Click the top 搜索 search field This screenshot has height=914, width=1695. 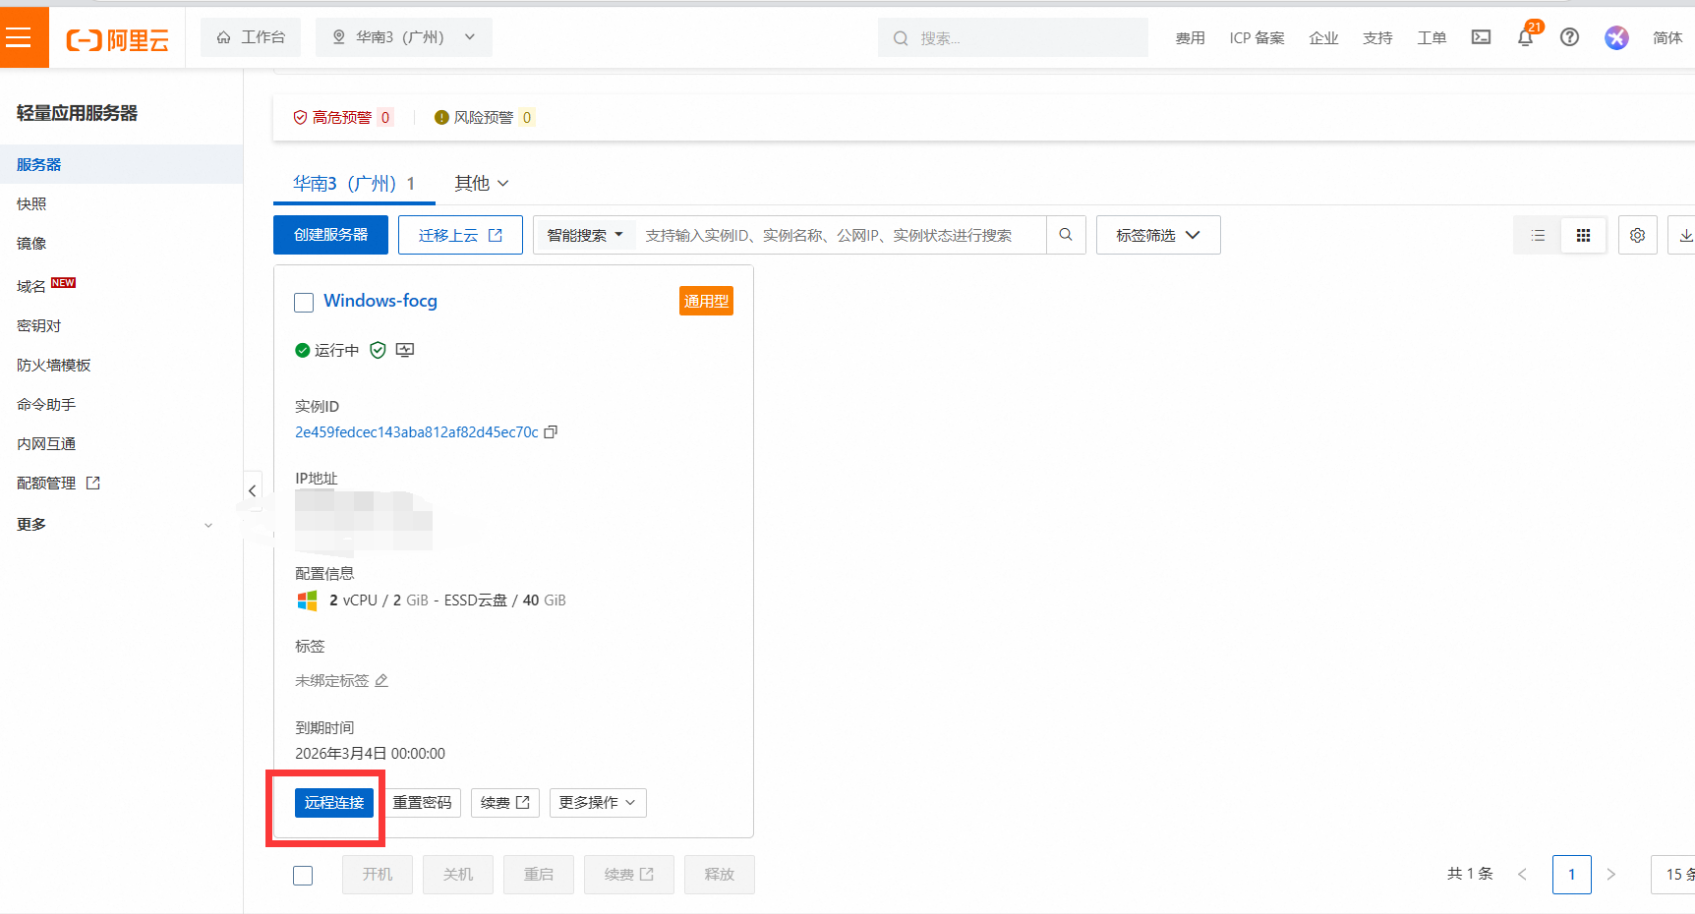pyautogui.click(x=1013, y=37)
